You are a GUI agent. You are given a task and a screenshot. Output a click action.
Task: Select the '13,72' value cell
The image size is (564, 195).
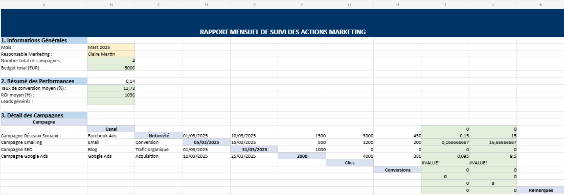click(111, 88)
